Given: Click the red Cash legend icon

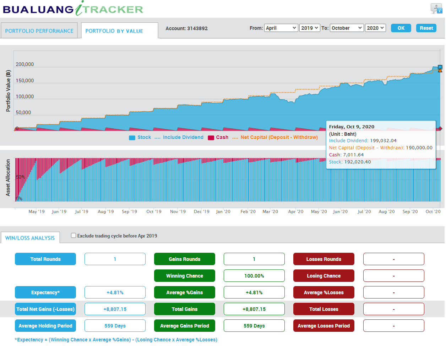Looking at the screenshot, I should [x=211, y=138].
